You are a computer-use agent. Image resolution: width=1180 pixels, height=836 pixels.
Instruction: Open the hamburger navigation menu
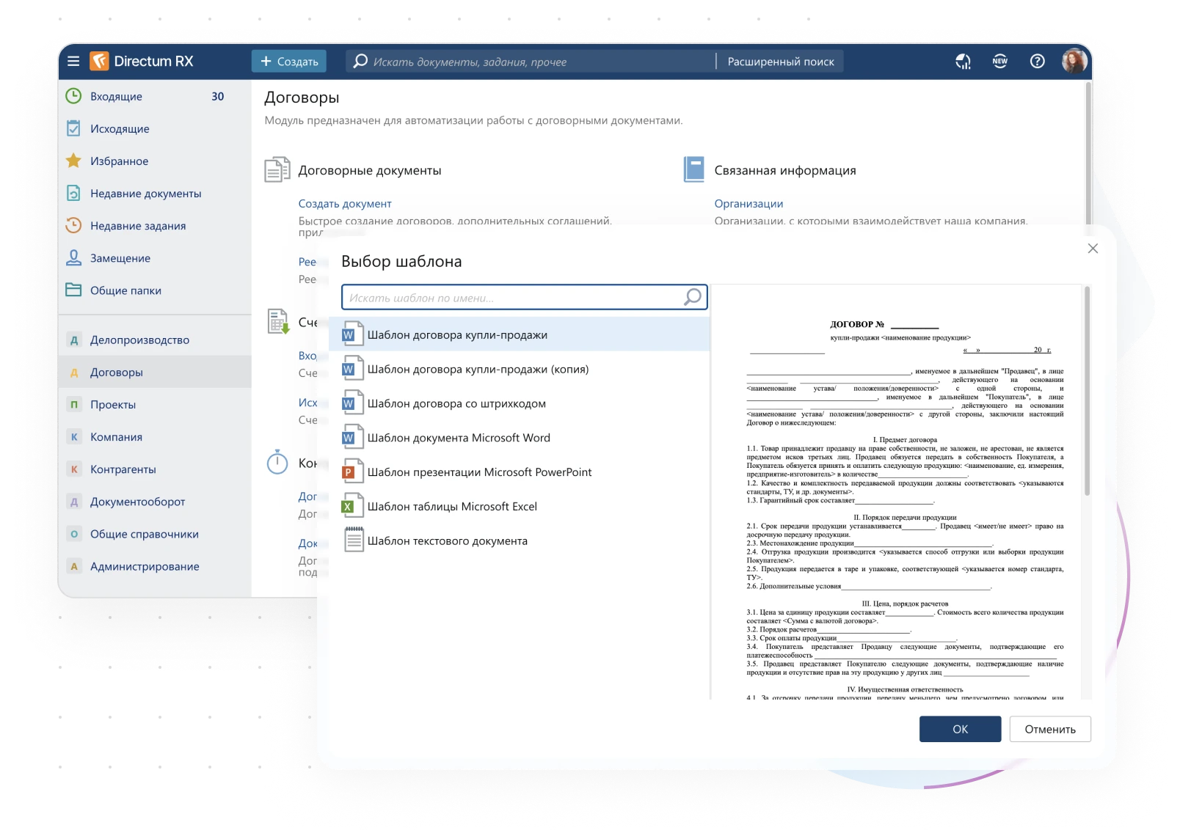[x=73, y=62]
